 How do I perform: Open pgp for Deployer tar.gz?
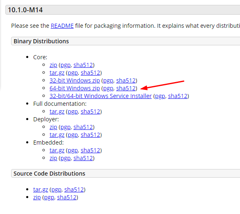click(73, 135)
